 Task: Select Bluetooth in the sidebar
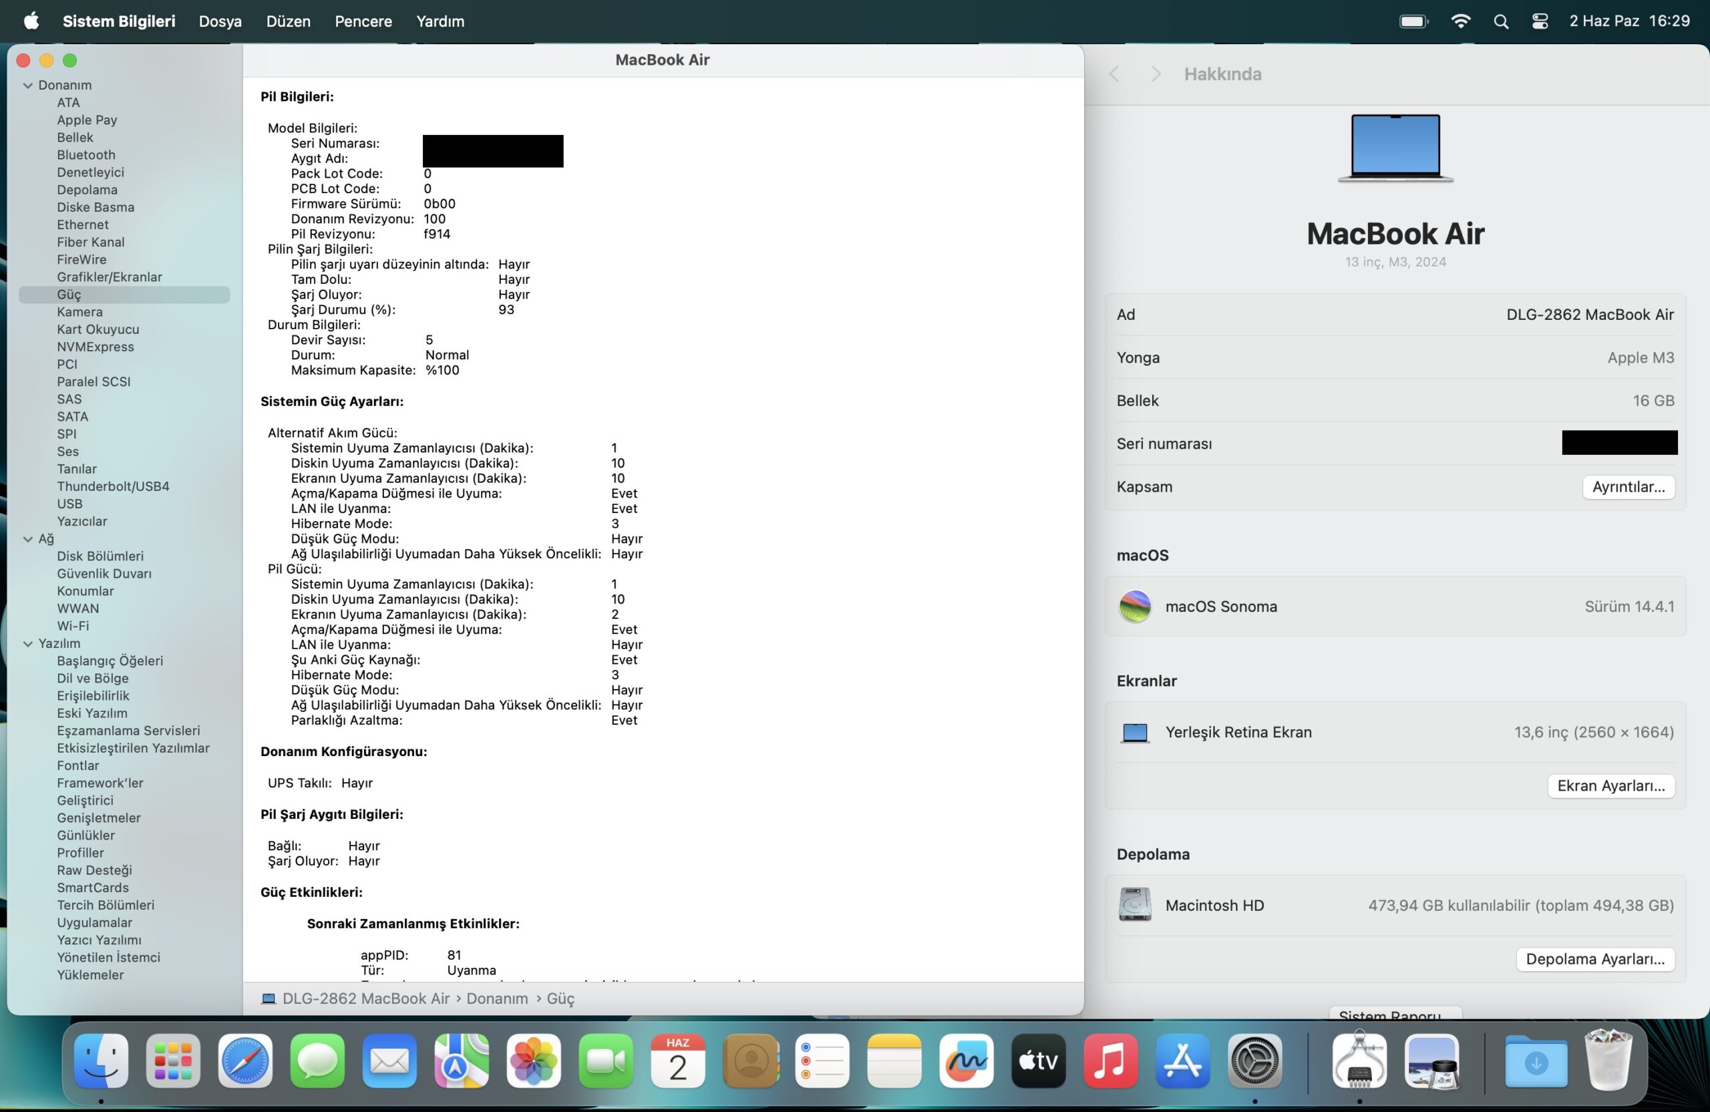[x=86, y=154]
